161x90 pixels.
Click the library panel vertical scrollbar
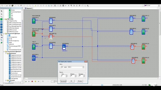22,34
